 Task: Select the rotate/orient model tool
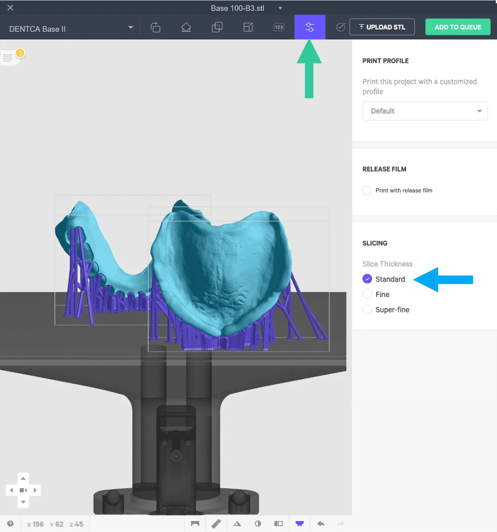tap(155, 27)
